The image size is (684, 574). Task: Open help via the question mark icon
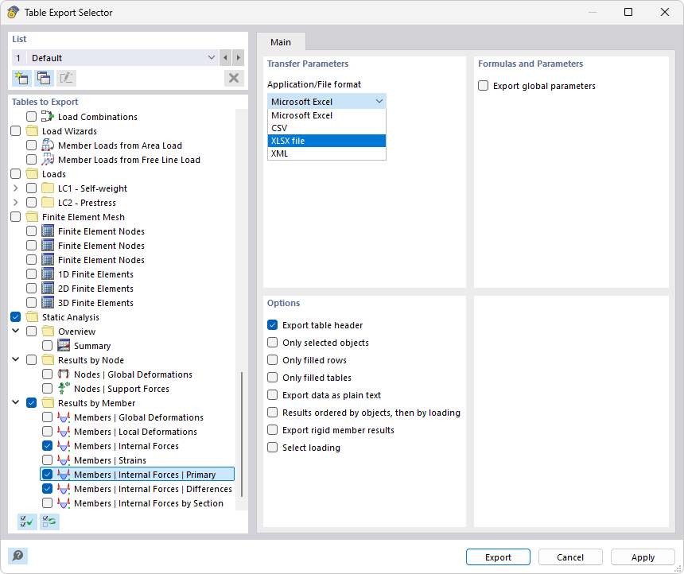click(17, 555)
